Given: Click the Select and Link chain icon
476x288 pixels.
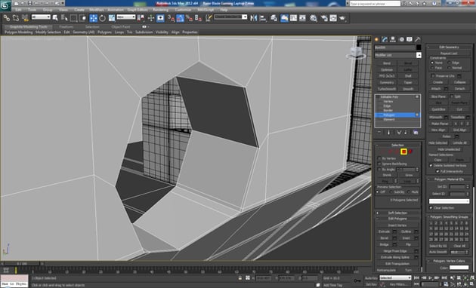Looking at the screenshot, I should [6, 18].
